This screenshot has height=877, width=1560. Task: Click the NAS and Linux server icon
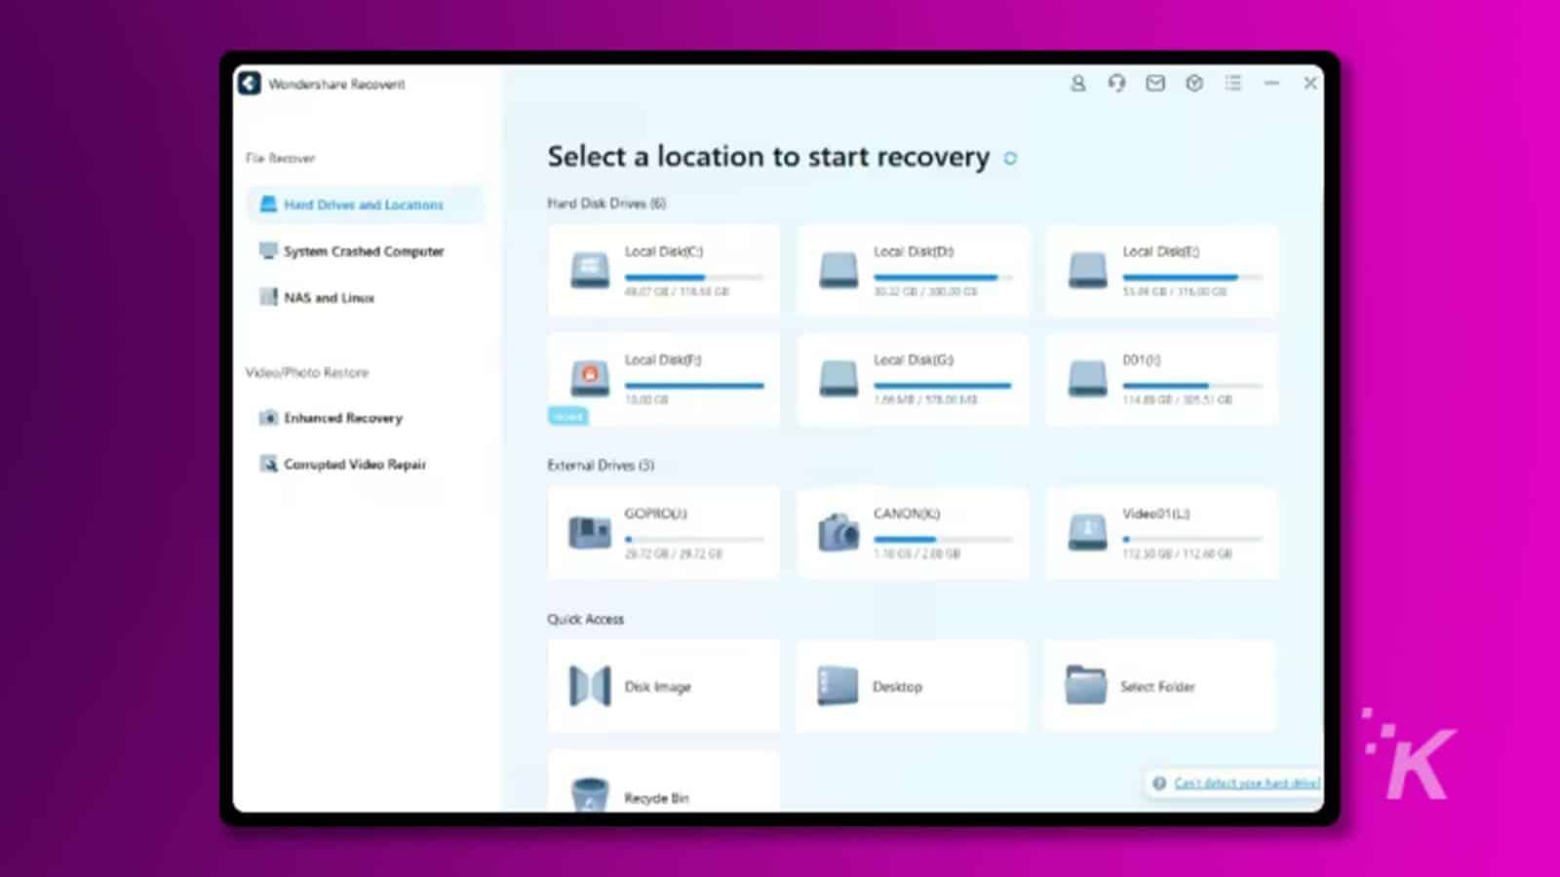point(268,297)
